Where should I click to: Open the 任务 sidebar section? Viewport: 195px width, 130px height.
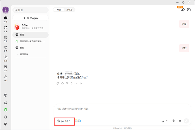point(5,39)
